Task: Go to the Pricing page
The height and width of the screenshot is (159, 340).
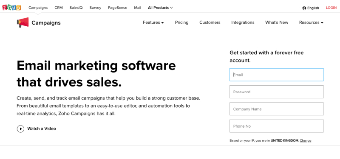Action: click(182, 22)
